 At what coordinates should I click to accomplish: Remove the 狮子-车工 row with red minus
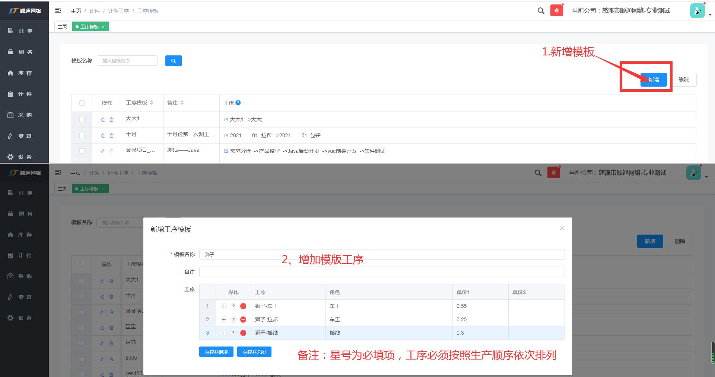coord(243,306)
